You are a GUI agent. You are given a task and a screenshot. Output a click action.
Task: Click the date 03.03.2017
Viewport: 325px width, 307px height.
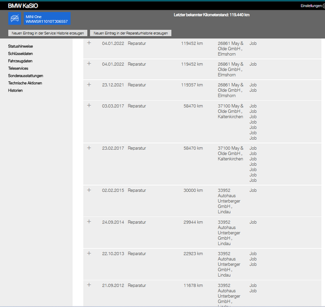(113, 106)
